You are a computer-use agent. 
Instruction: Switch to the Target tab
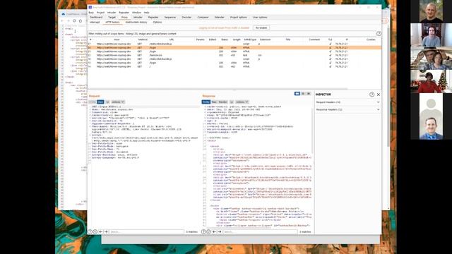click(112, 17)
